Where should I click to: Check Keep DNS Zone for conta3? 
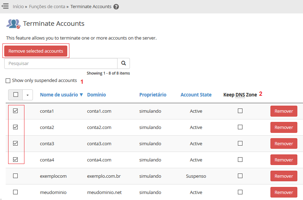240,143
